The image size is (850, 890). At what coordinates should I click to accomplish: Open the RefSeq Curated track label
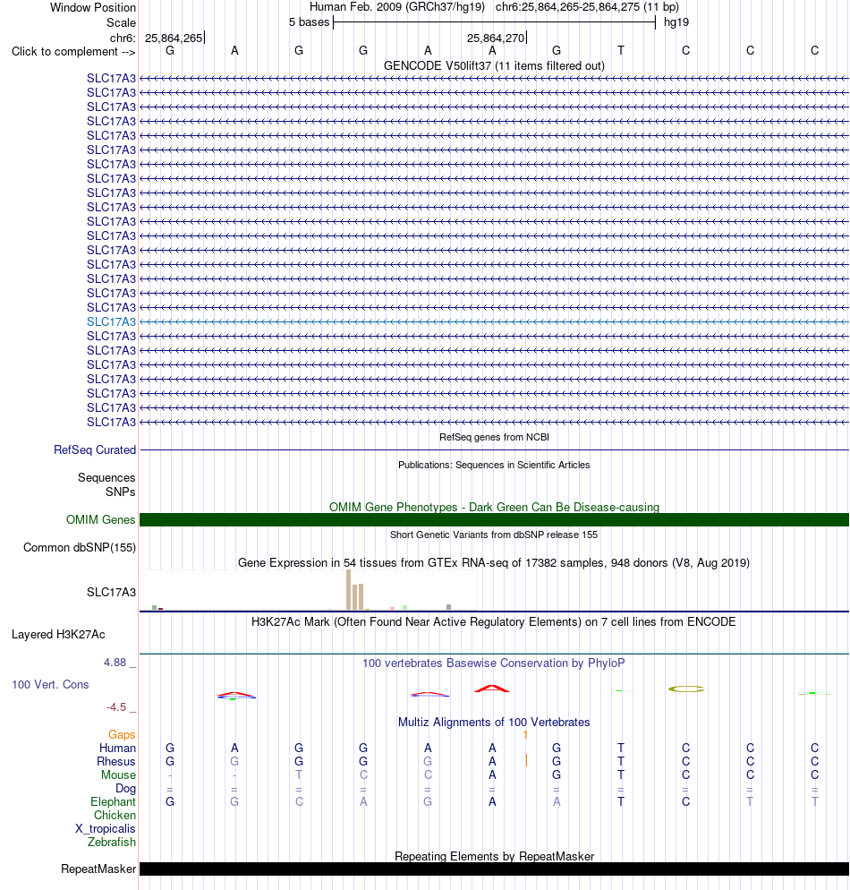pyautogui.click(x=95, y=450)
